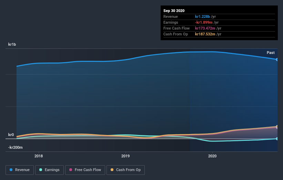Toggle the Revenue legend button
The height and width of the screenshot is (180, 283).
tap(20, 170)
